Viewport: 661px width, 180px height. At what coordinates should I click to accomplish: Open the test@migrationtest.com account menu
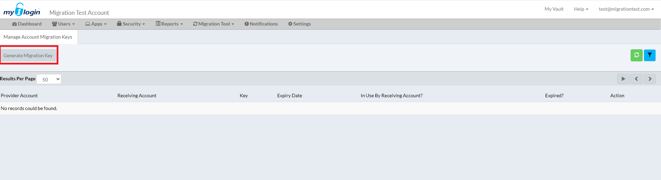[x=626, y=9]
